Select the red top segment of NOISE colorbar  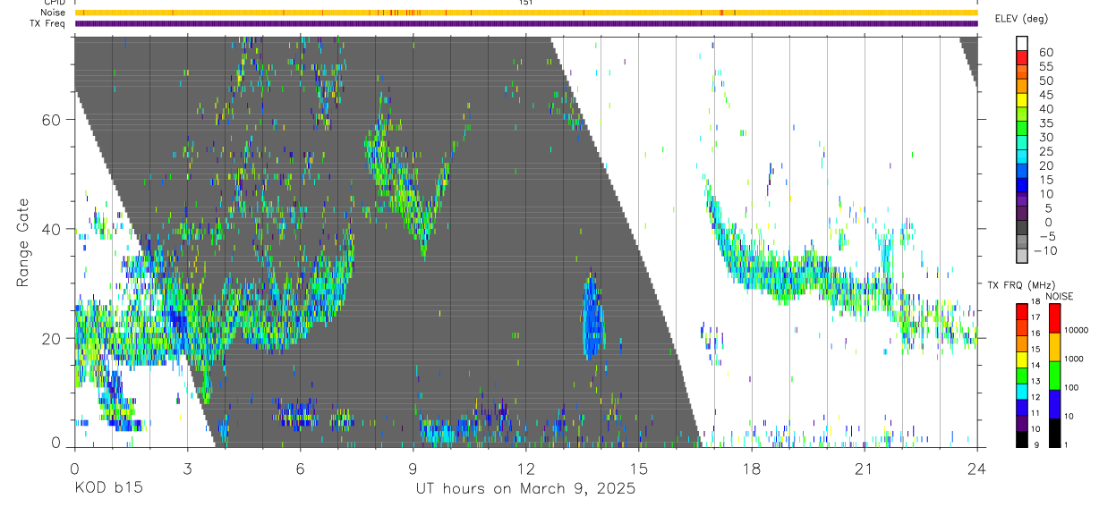coord(1055,317)
